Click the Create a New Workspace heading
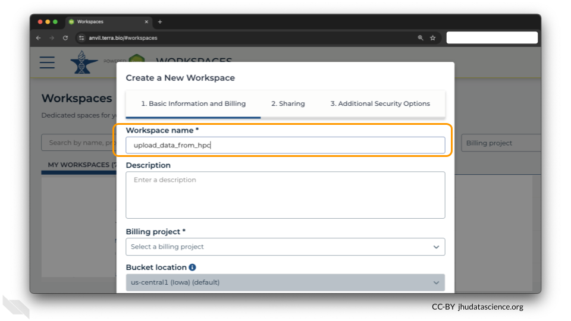Screen dimensions: 571x321 [x=180, y=78]
